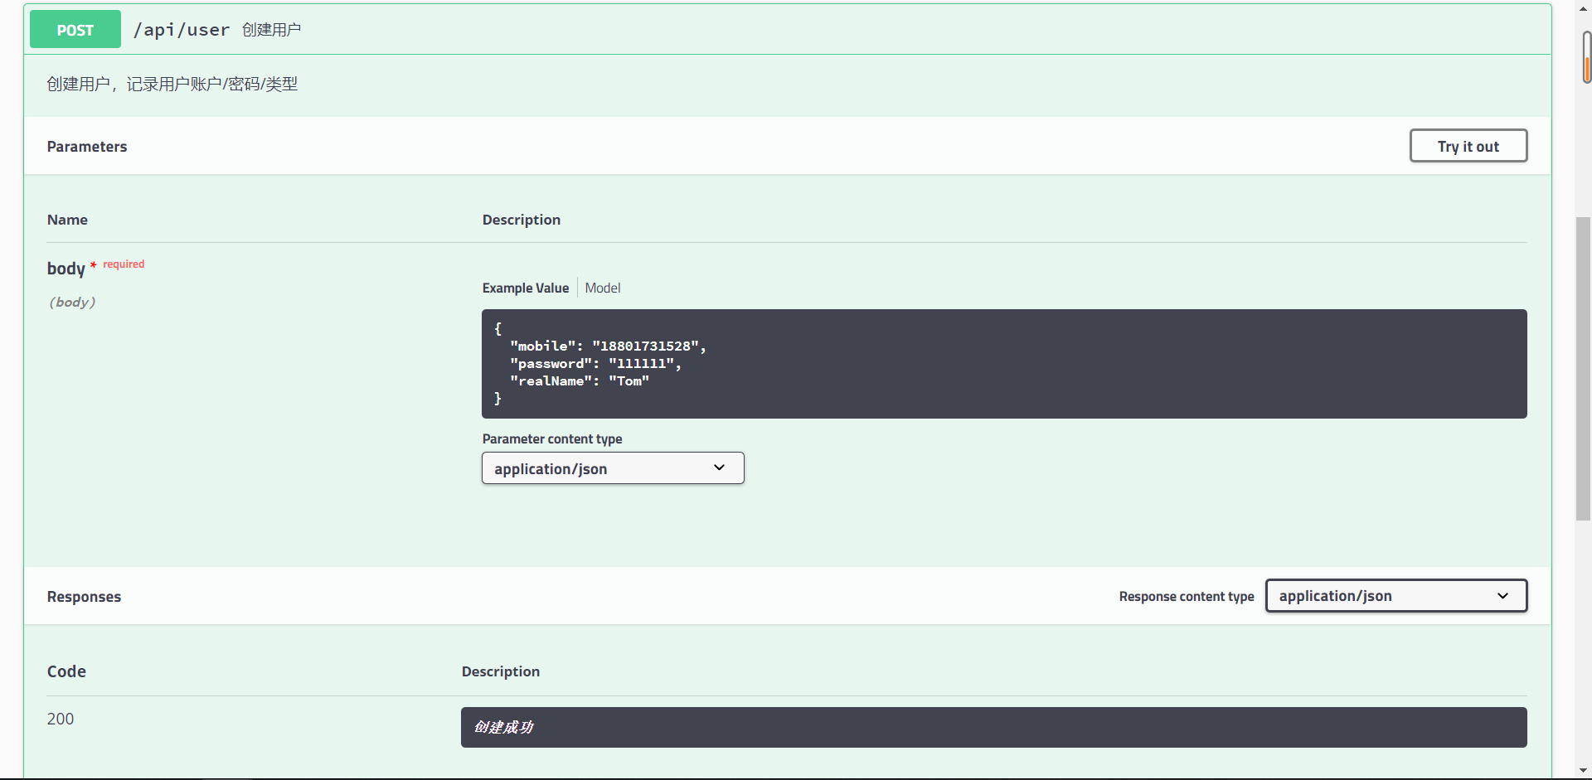Image resolution: width=1592 pixels, height=780 pixels.
Task: Click the body parameter name
Action: click(x=66, y=269)
